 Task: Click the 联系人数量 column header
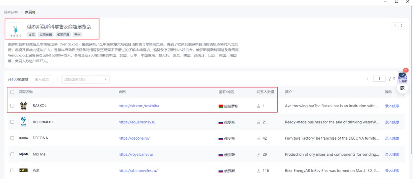click(x=265, y=92)
